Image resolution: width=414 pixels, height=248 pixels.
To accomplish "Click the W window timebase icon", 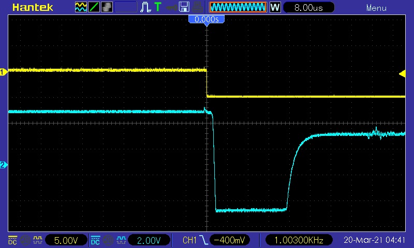I will tap(275, 7).
